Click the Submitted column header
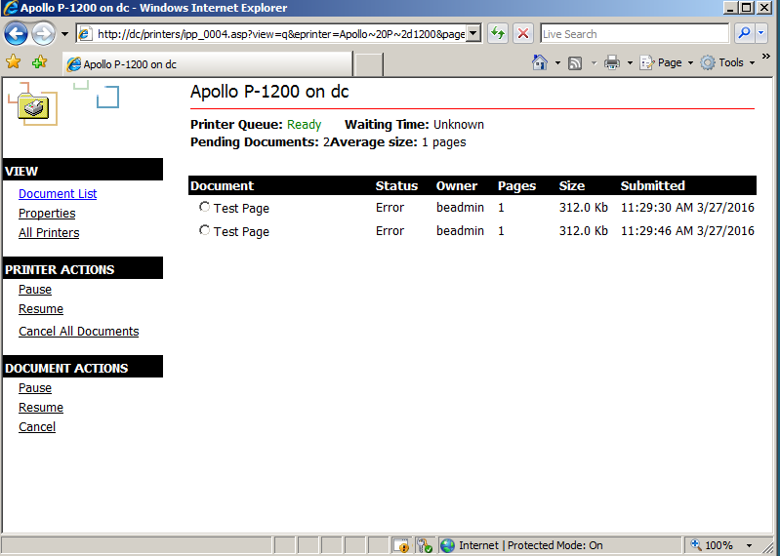Screen dimensions: 780x556 653,186
